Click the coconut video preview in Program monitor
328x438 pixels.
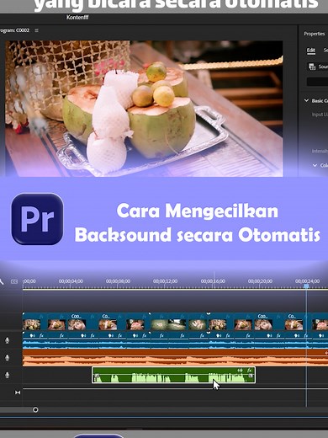pyautogui.click(x=144, y=109)
